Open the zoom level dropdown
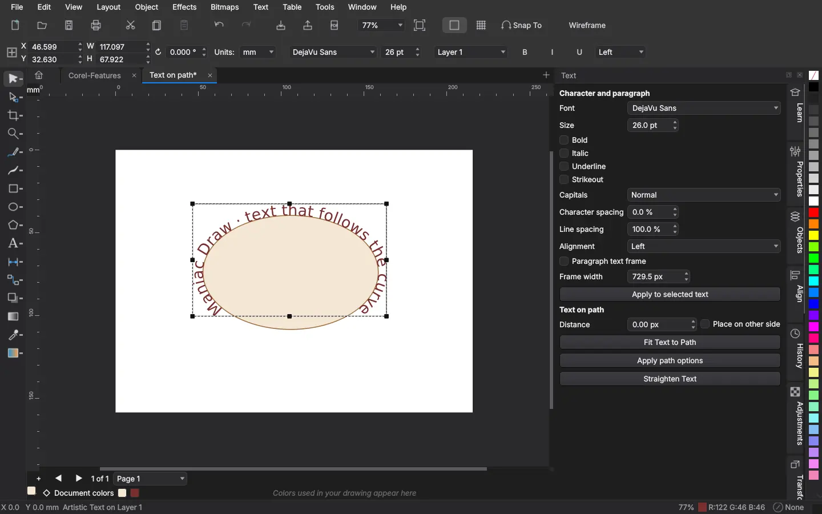Image resolution: width=822 pixels, height=514 pixels. [x=381, y=26]
